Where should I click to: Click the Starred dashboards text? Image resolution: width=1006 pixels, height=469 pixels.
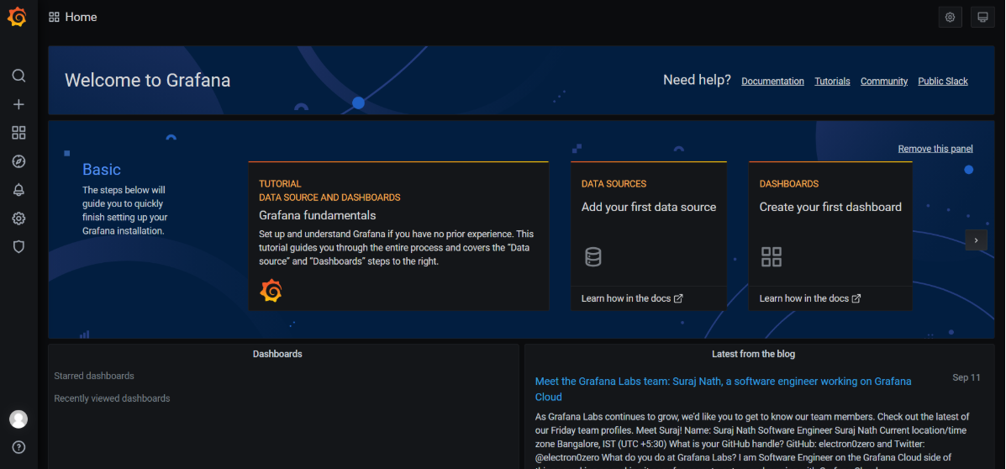(94, 376)
